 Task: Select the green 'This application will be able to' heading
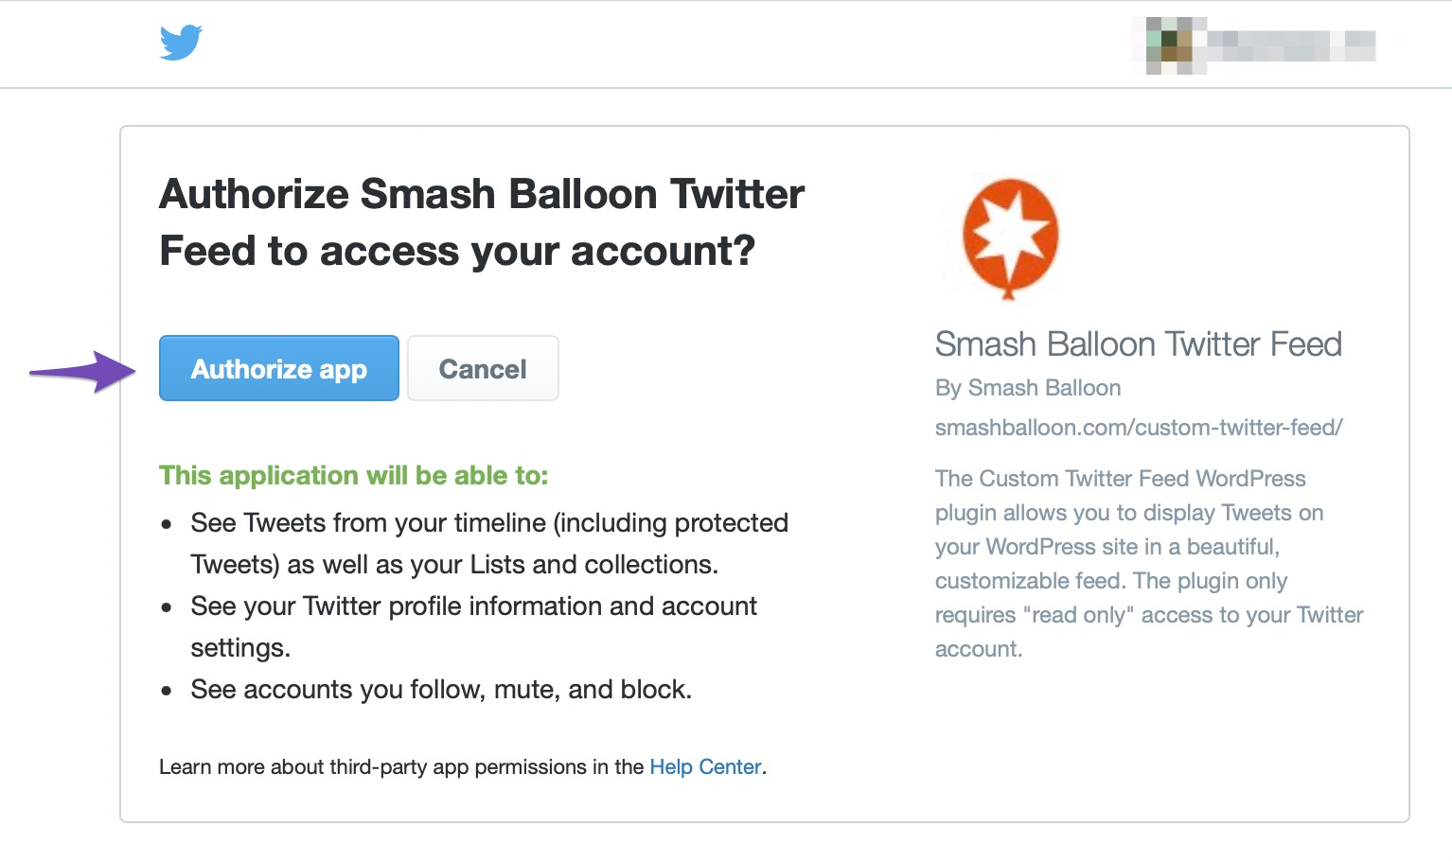point(354,475)
